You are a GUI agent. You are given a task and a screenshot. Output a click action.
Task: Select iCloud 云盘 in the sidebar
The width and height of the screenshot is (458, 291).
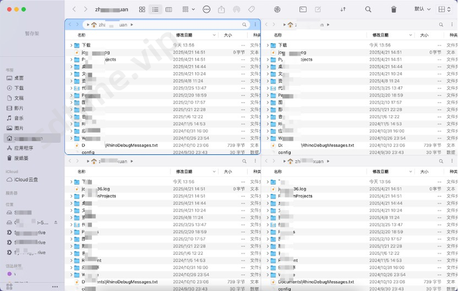point(26,180)
